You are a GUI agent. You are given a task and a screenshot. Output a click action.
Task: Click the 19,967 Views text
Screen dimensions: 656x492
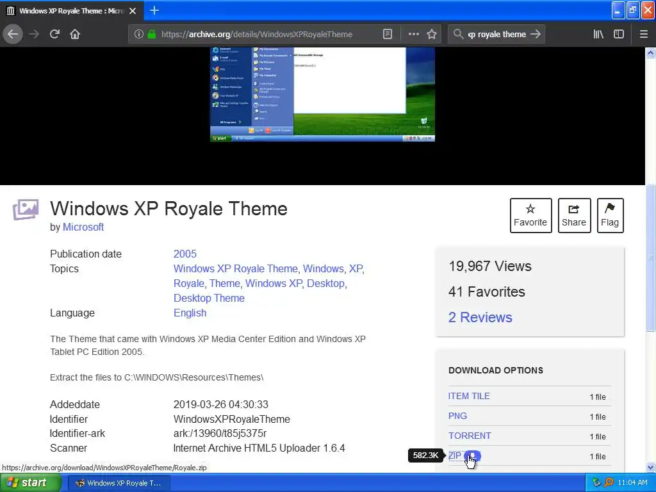pyautogui.click(x=490, y=266)
